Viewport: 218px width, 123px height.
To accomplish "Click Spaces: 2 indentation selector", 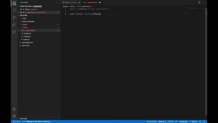I will click(x=162, y=122).
